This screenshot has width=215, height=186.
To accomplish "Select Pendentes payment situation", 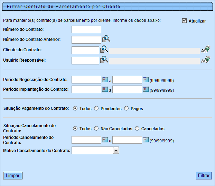I will click(96, 108).
